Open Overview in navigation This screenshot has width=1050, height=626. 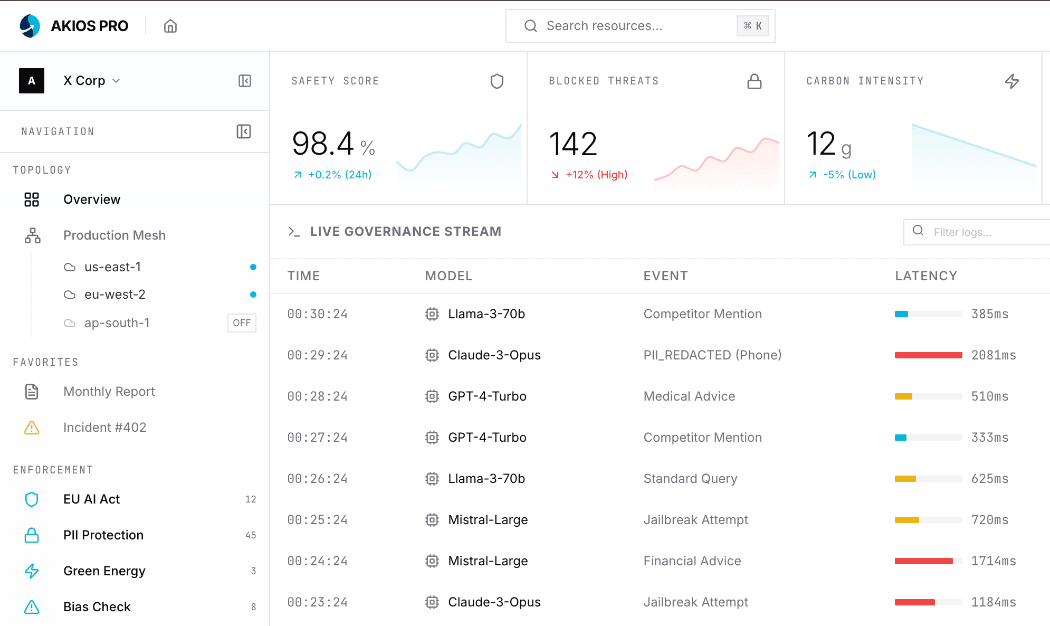(92, 200)
